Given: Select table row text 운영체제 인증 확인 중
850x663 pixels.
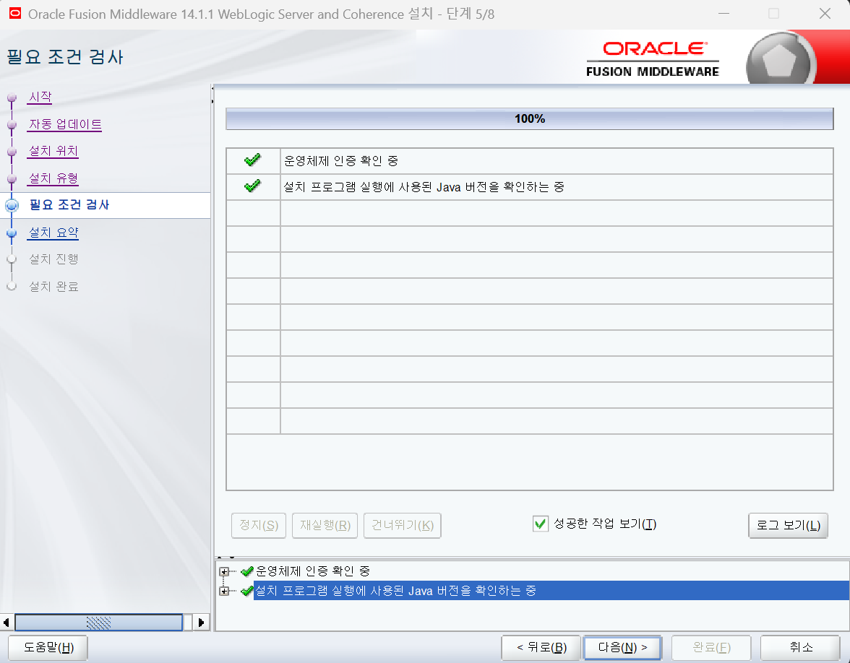Looking at the screenshot, I should point(341,160).
